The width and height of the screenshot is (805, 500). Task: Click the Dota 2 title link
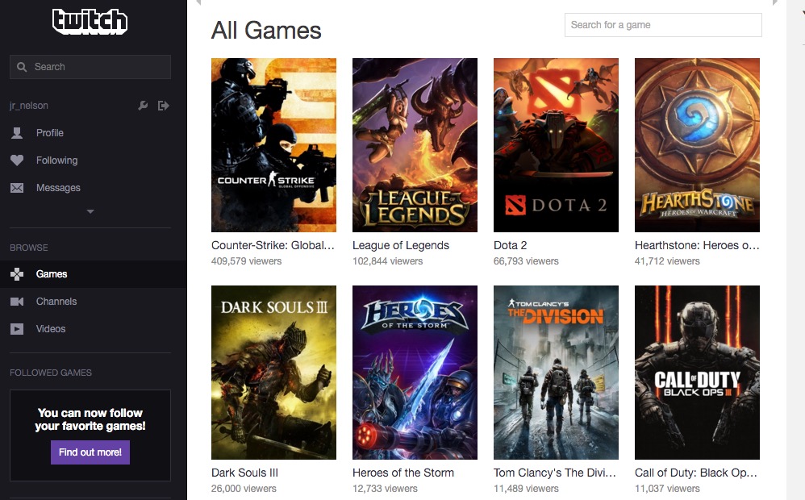click(x=511, y=245)
